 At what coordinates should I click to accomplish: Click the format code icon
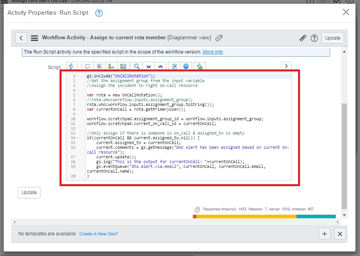click(x=99, y=66)
